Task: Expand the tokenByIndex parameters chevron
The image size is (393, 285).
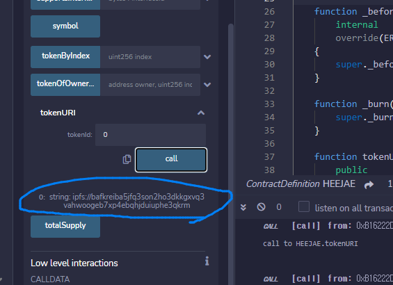Action: coord(207,57)
